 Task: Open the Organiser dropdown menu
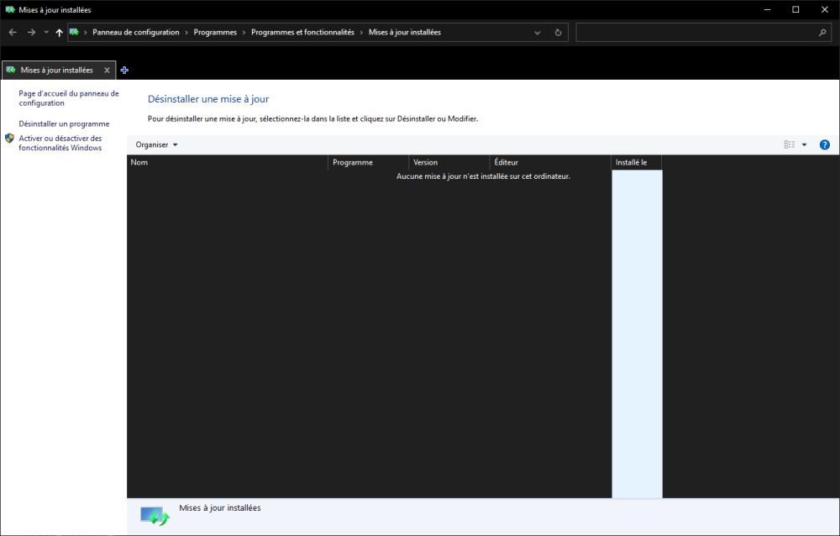point(156,145)
